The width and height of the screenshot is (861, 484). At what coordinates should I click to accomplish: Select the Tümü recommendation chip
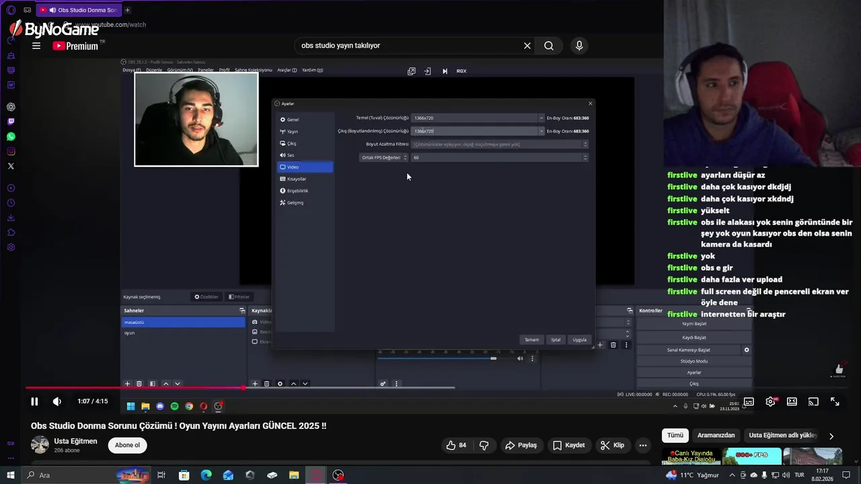[x=675, y=435]
